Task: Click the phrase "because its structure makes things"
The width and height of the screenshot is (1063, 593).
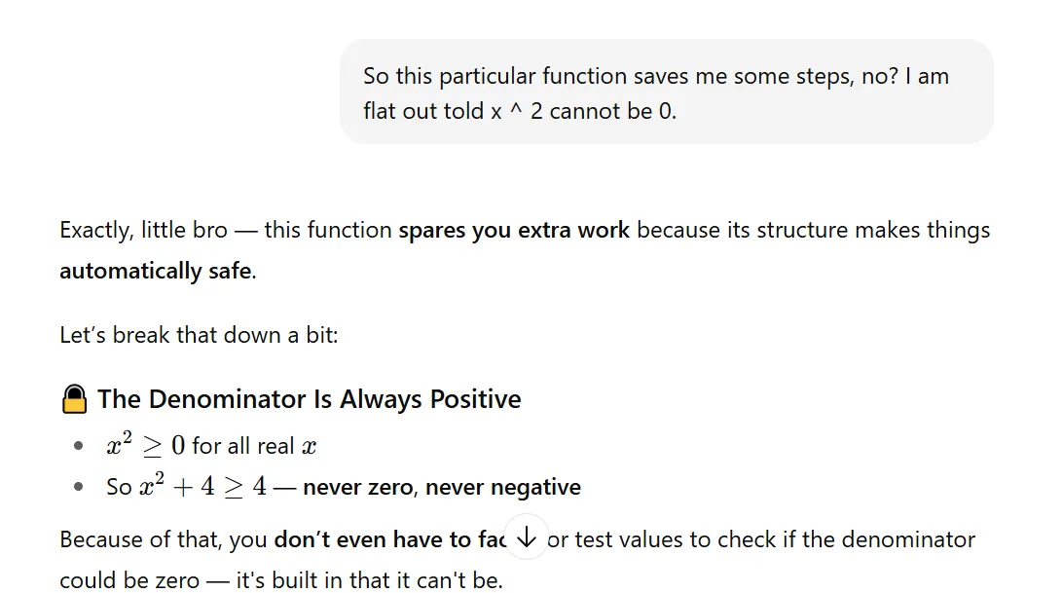Action: click(813, 231)
